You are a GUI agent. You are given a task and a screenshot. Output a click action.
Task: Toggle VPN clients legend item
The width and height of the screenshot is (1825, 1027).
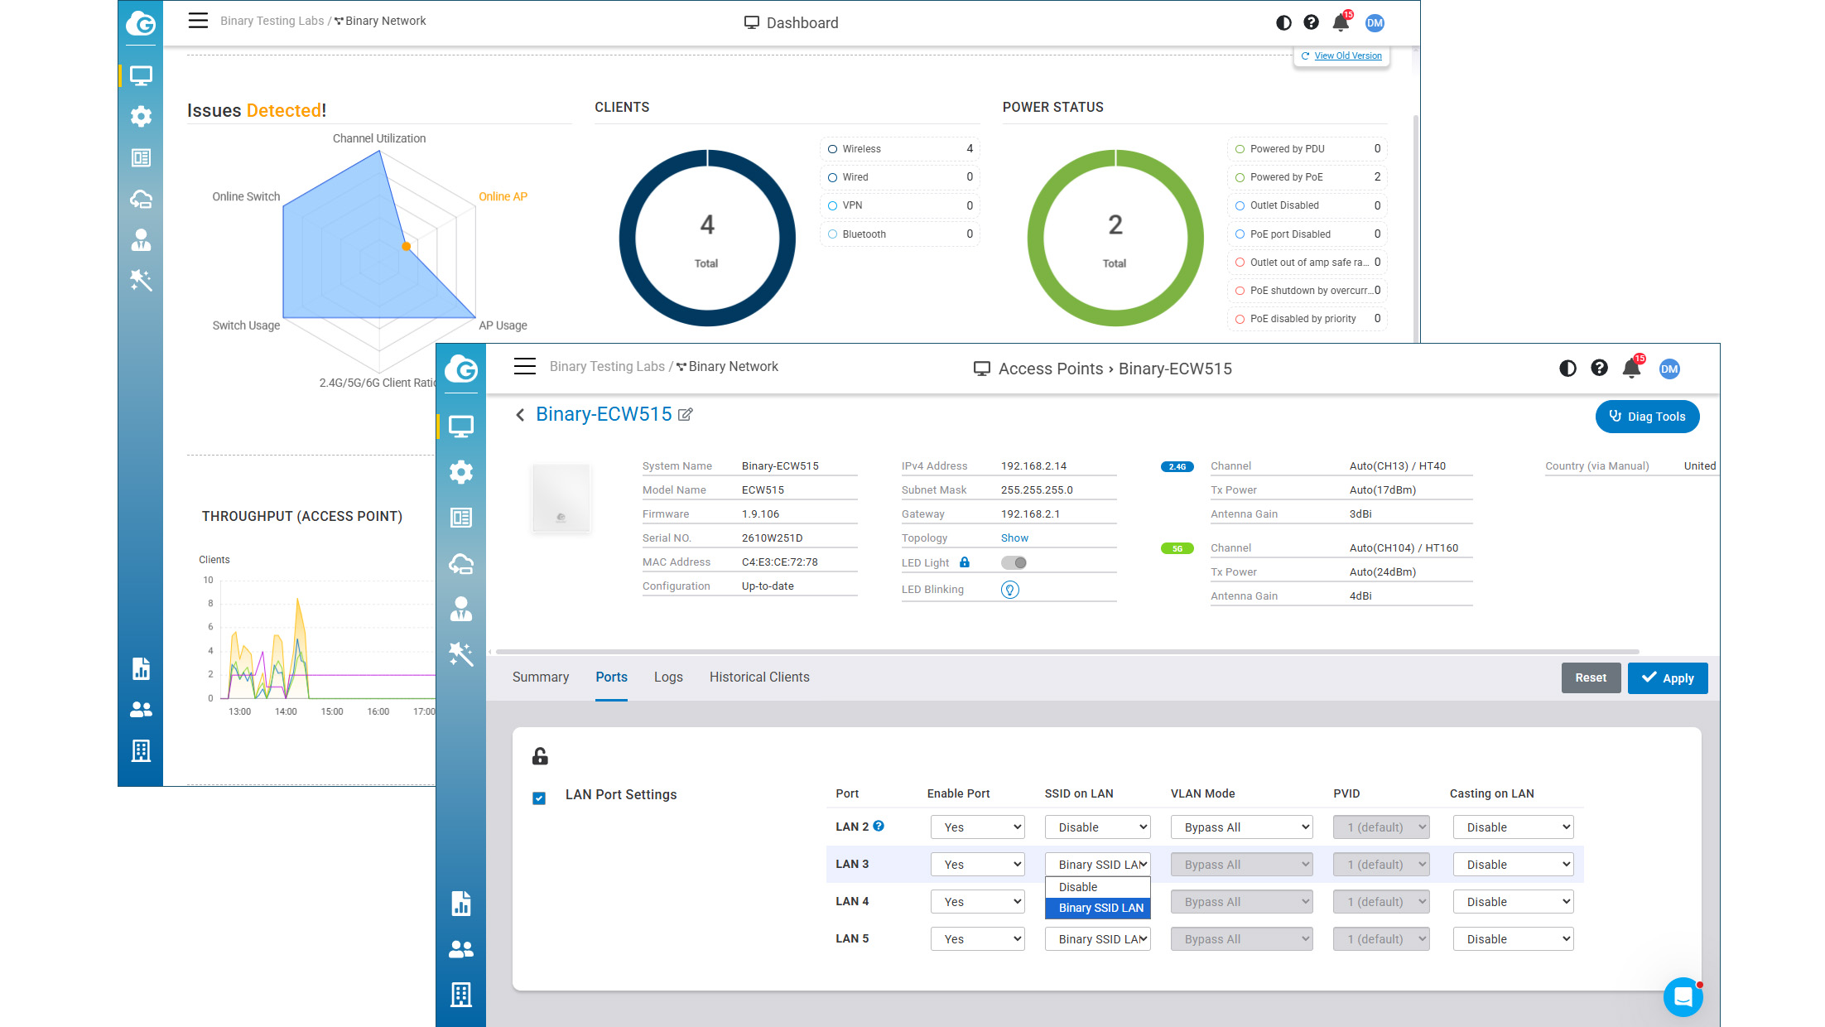coord(900,205)
